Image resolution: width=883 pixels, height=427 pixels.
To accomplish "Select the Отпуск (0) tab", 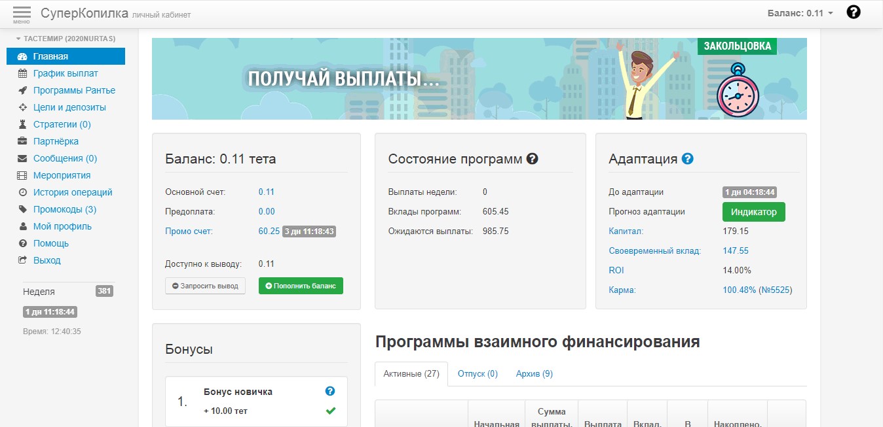I will pos(478,373).
